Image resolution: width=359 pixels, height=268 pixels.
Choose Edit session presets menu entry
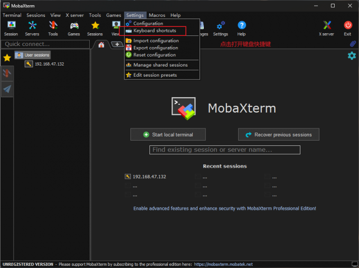pos(162,75)
